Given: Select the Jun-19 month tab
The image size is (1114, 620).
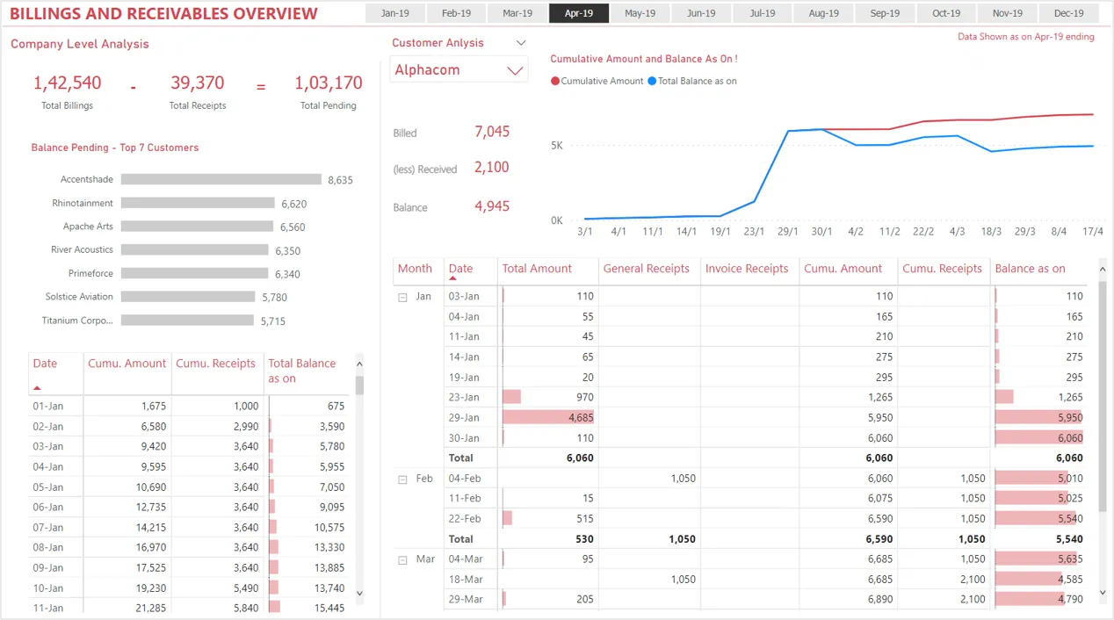Looking at the screenshot, I should pos(701,13).
